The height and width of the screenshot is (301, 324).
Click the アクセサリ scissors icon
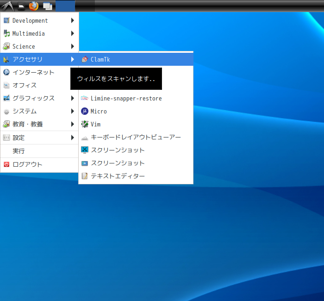(6, 60)
